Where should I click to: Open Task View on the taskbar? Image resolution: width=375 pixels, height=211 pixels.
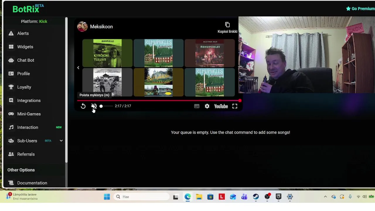(176, 197)
